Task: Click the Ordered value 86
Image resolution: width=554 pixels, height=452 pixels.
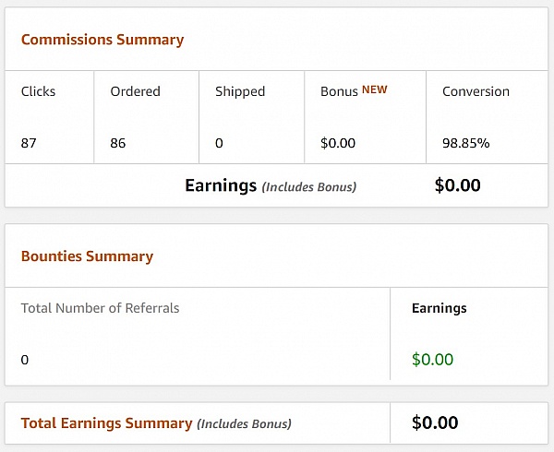Action: coord(118,143)
